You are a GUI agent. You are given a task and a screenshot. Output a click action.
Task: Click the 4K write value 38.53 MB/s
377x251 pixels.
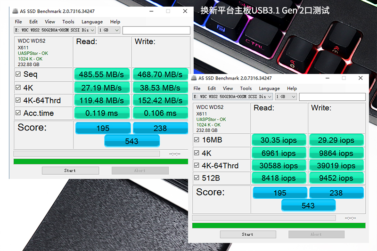pos(160,88)
